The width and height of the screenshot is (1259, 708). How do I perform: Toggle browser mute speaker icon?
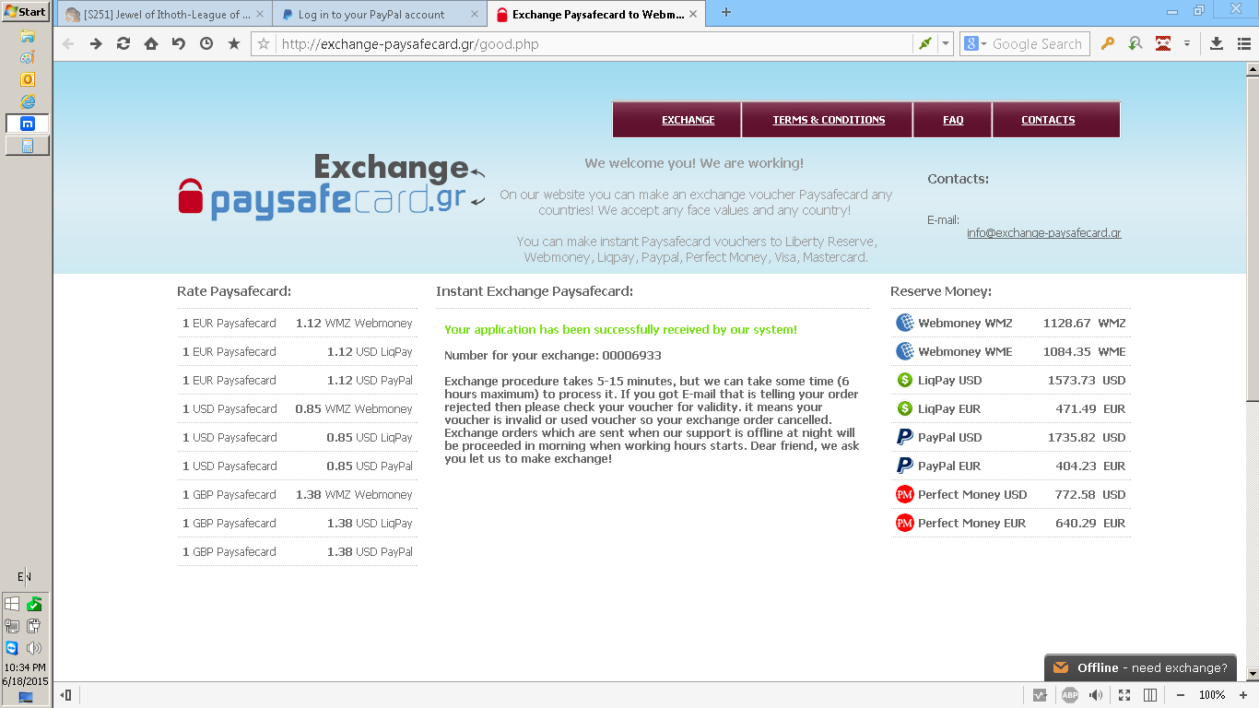pos(1096,695)
